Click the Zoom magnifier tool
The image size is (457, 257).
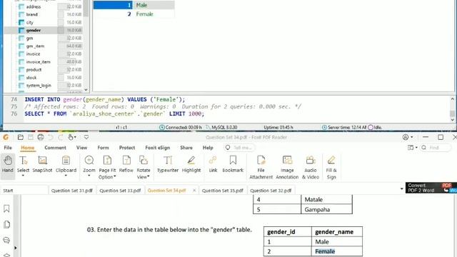[x=89, y=164]
